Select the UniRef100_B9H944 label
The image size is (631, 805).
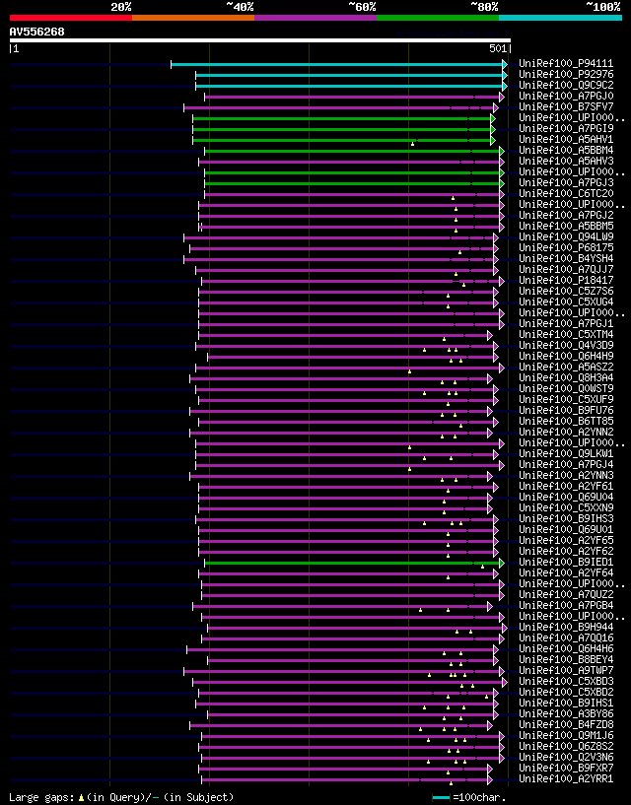coord(566,628)
